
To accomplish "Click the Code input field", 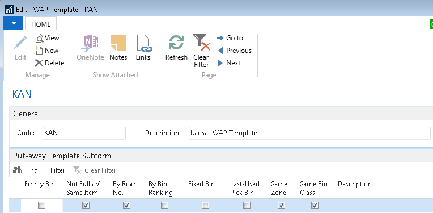I will 84,133.
